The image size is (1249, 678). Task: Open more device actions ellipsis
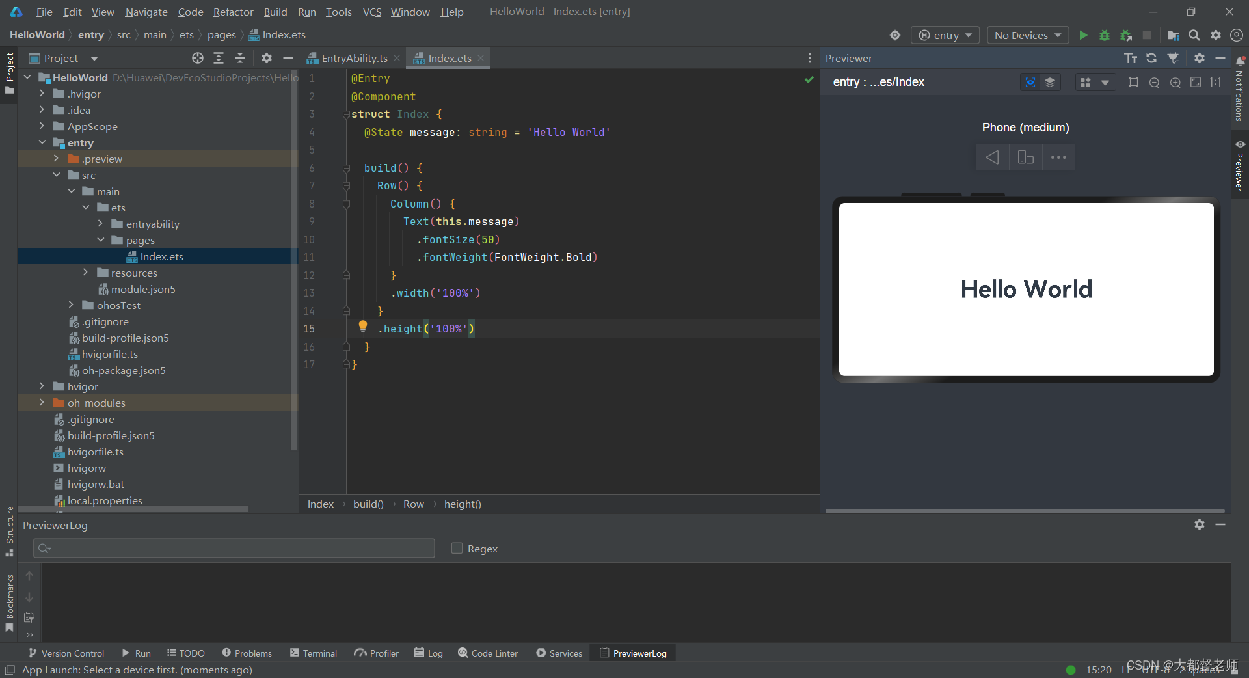(1058, 157)
